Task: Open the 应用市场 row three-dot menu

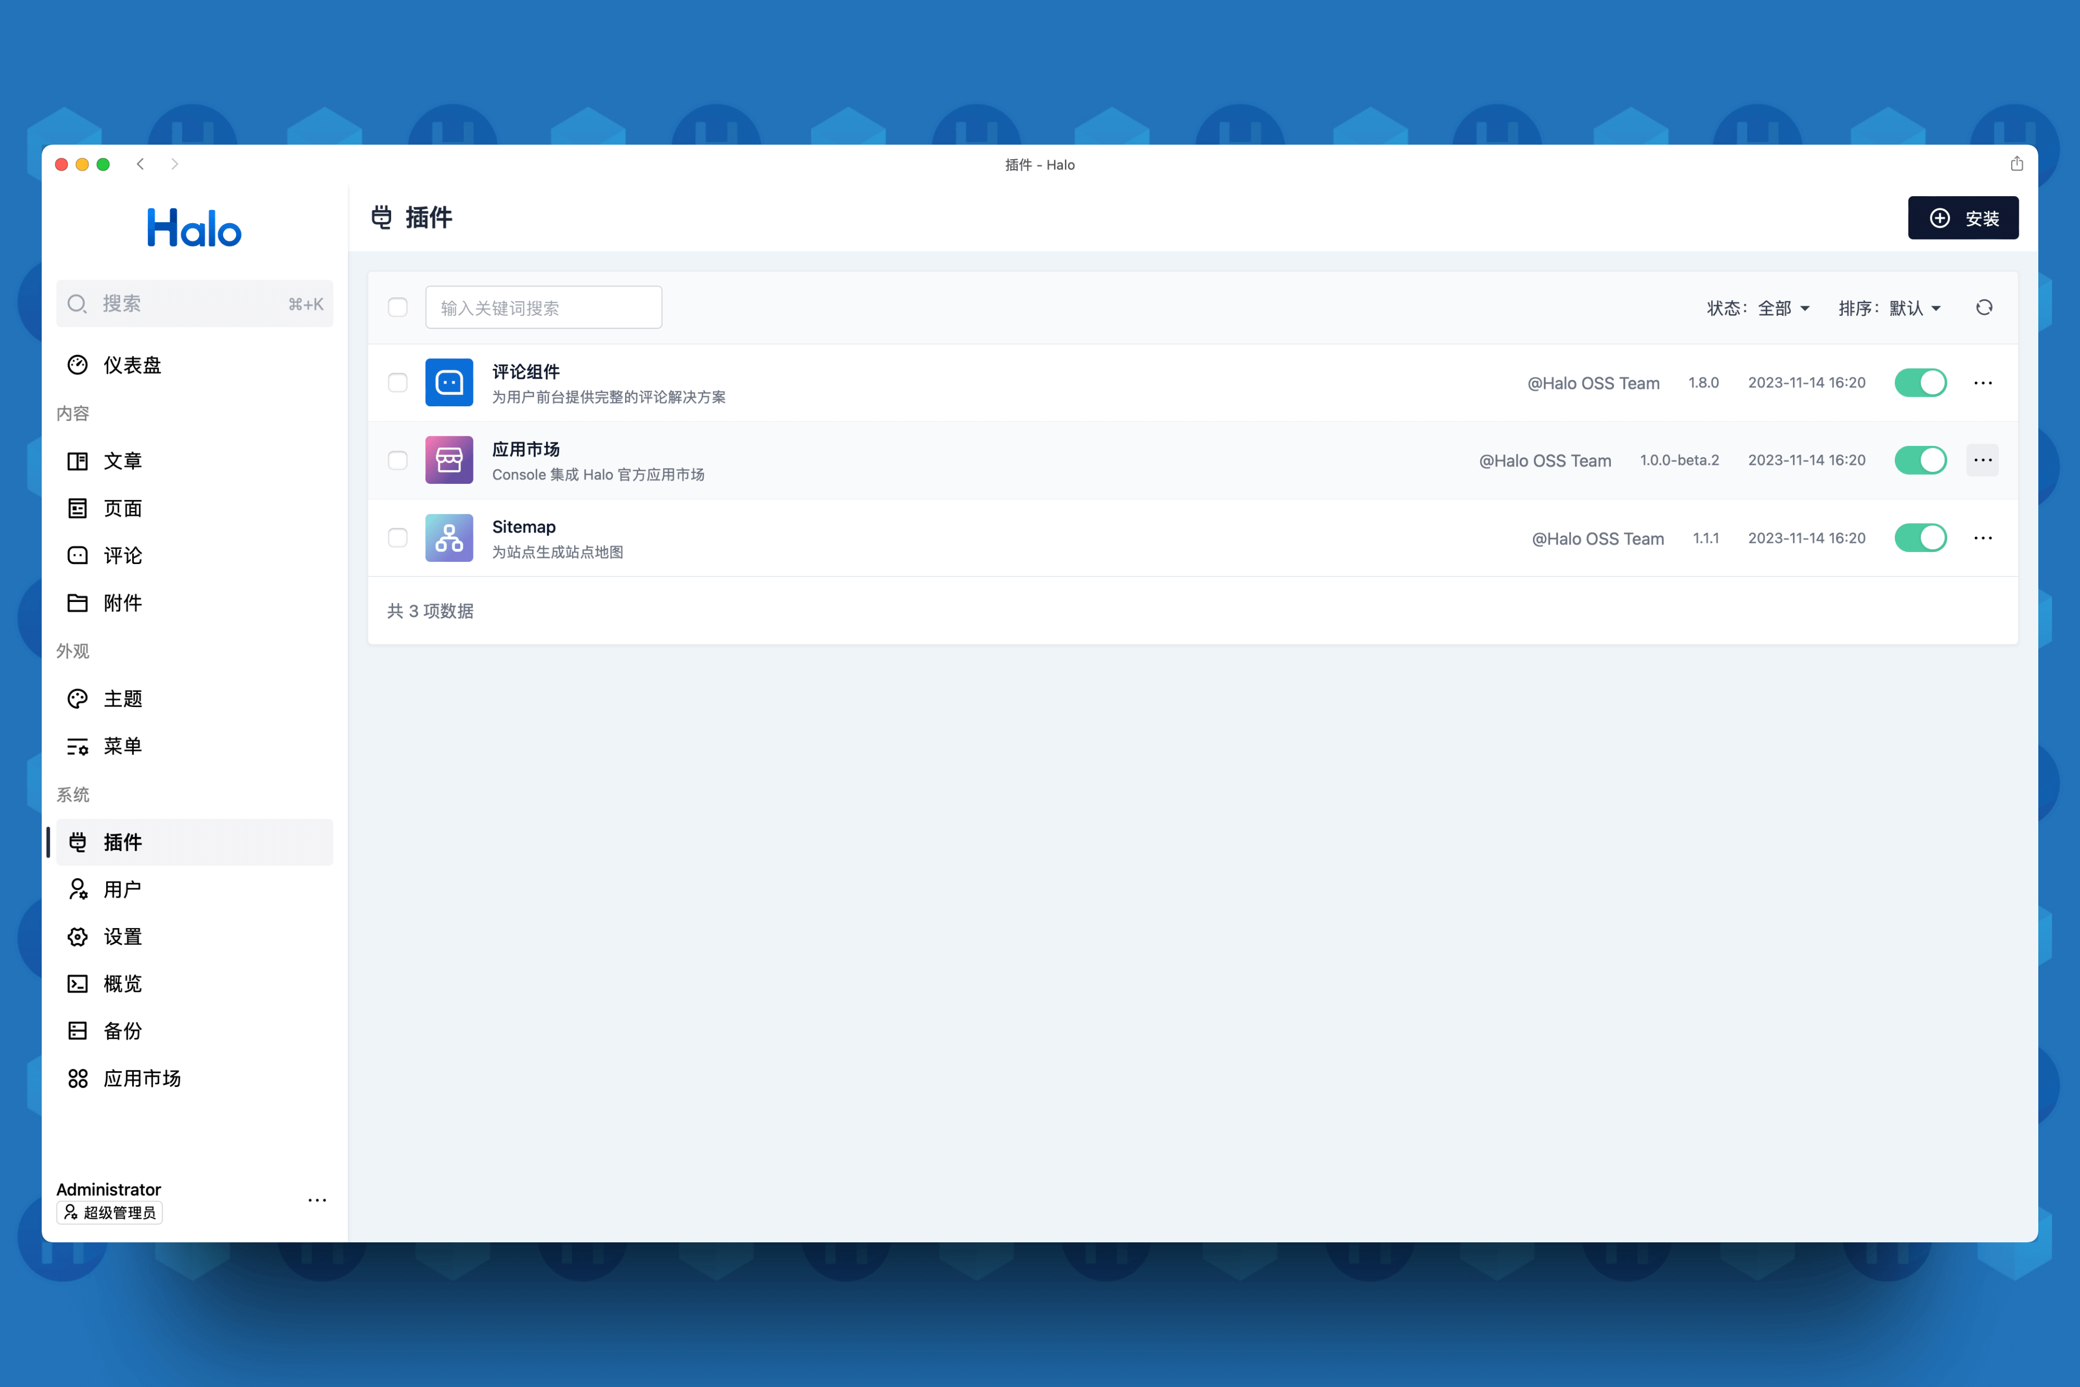Action: pos(1982,461)
